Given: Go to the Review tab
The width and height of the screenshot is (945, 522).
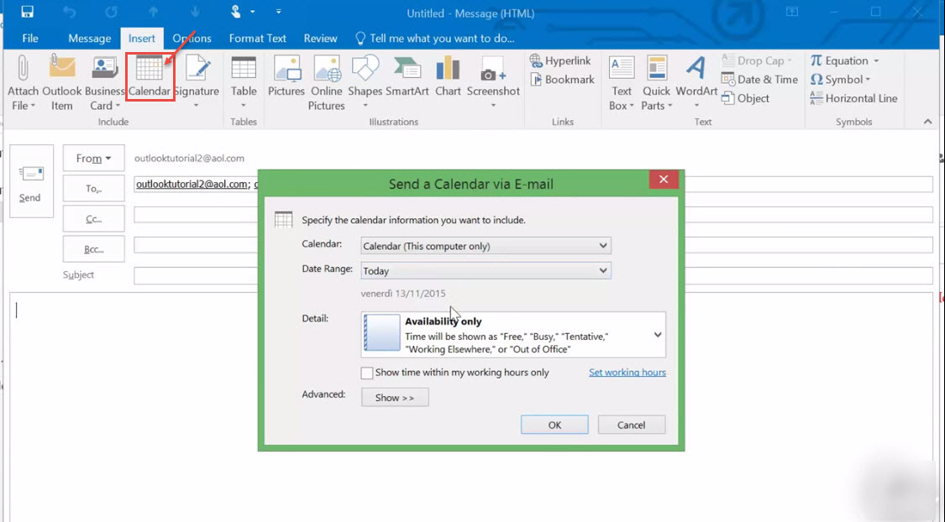Looking at the screenshot, I should tap(320, 38).
